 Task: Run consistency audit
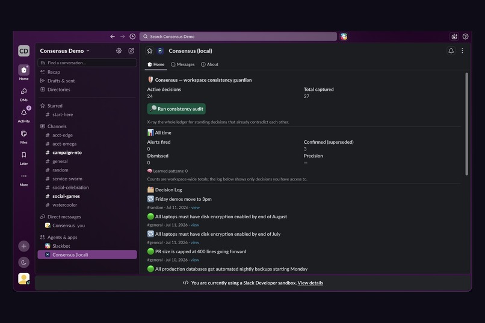(x=176, y=109)
